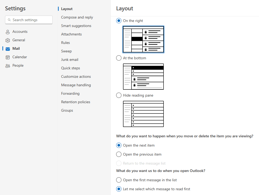Click the Accounts person icon

pyautogui.click(x=8, y=32)
